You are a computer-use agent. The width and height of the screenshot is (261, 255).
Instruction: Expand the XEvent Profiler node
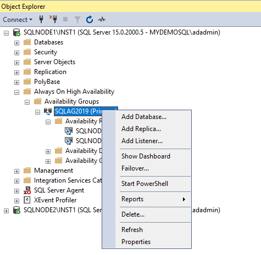coord(16,201)
